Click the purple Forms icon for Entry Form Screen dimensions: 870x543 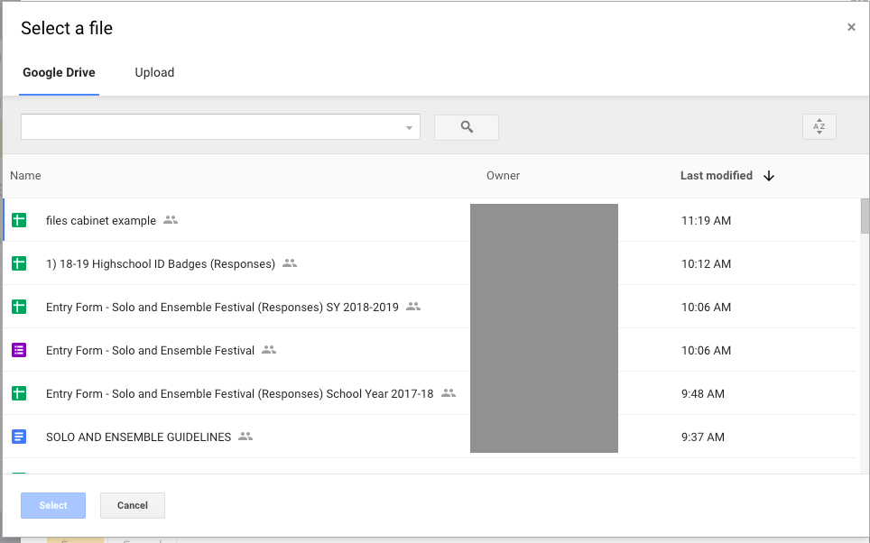point(19,350)
